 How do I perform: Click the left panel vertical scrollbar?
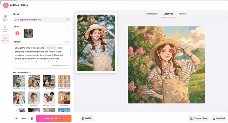[73, 47]
